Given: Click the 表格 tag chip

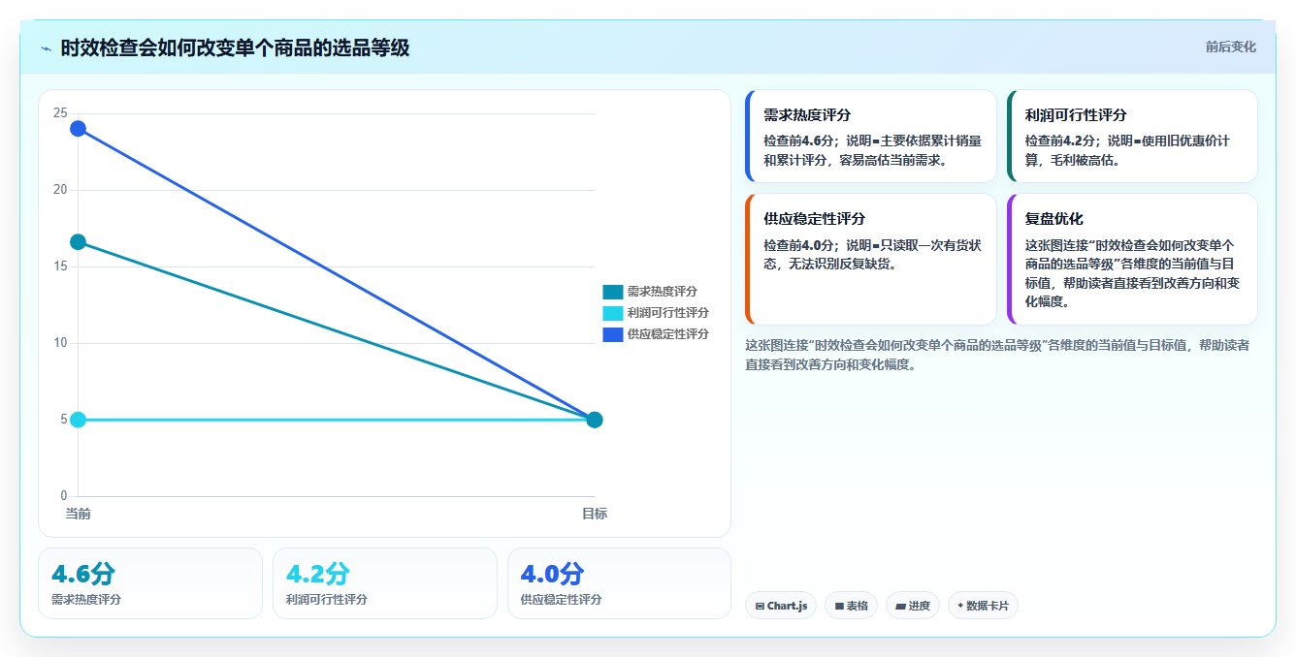Looking at the screenshot, I should click(x=851, y=606).
